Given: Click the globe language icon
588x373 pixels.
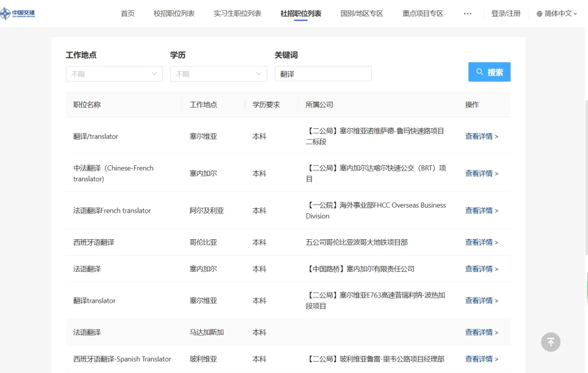Looking at the screenshot, I should coord(539,14).
